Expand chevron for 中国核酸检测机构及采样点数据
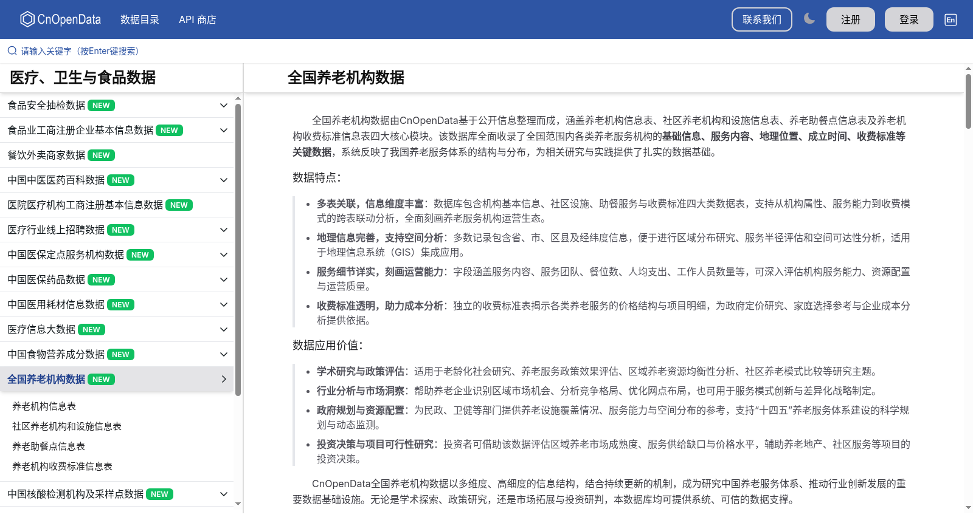Viewport: 973px width, 523px height. pyautogui.click(x=224, y=494)
